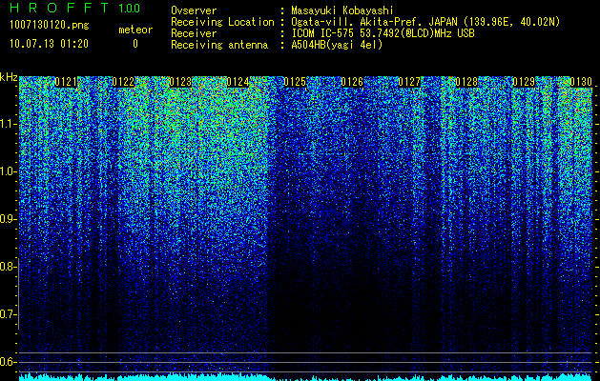The height and width of the screenshot is (381, 600).
Task: Click the A504HB(yagi 4el) antenna text
Action: 337,45
